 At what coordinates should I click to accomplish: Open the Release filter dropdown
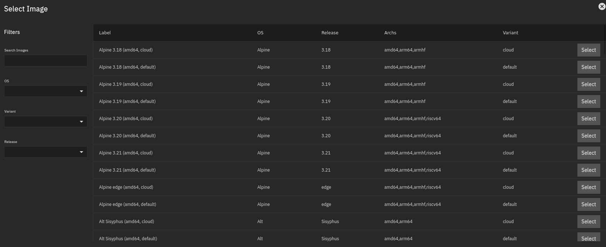coord(46,152)
